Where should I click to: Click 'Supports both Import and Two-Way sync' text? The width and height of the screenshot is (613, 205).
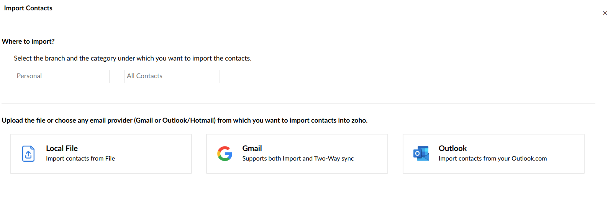tap(298, 159)
